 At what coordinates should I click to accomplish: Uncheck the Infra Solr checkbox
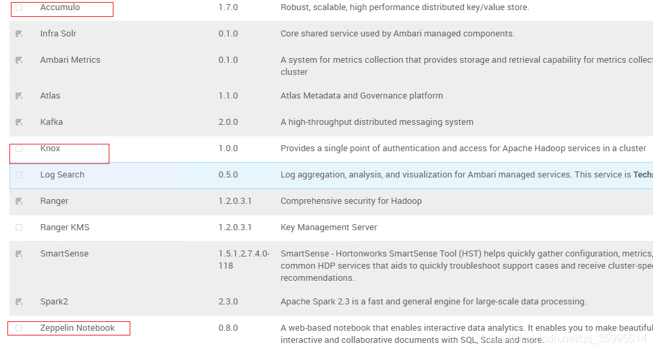point(19,34)
